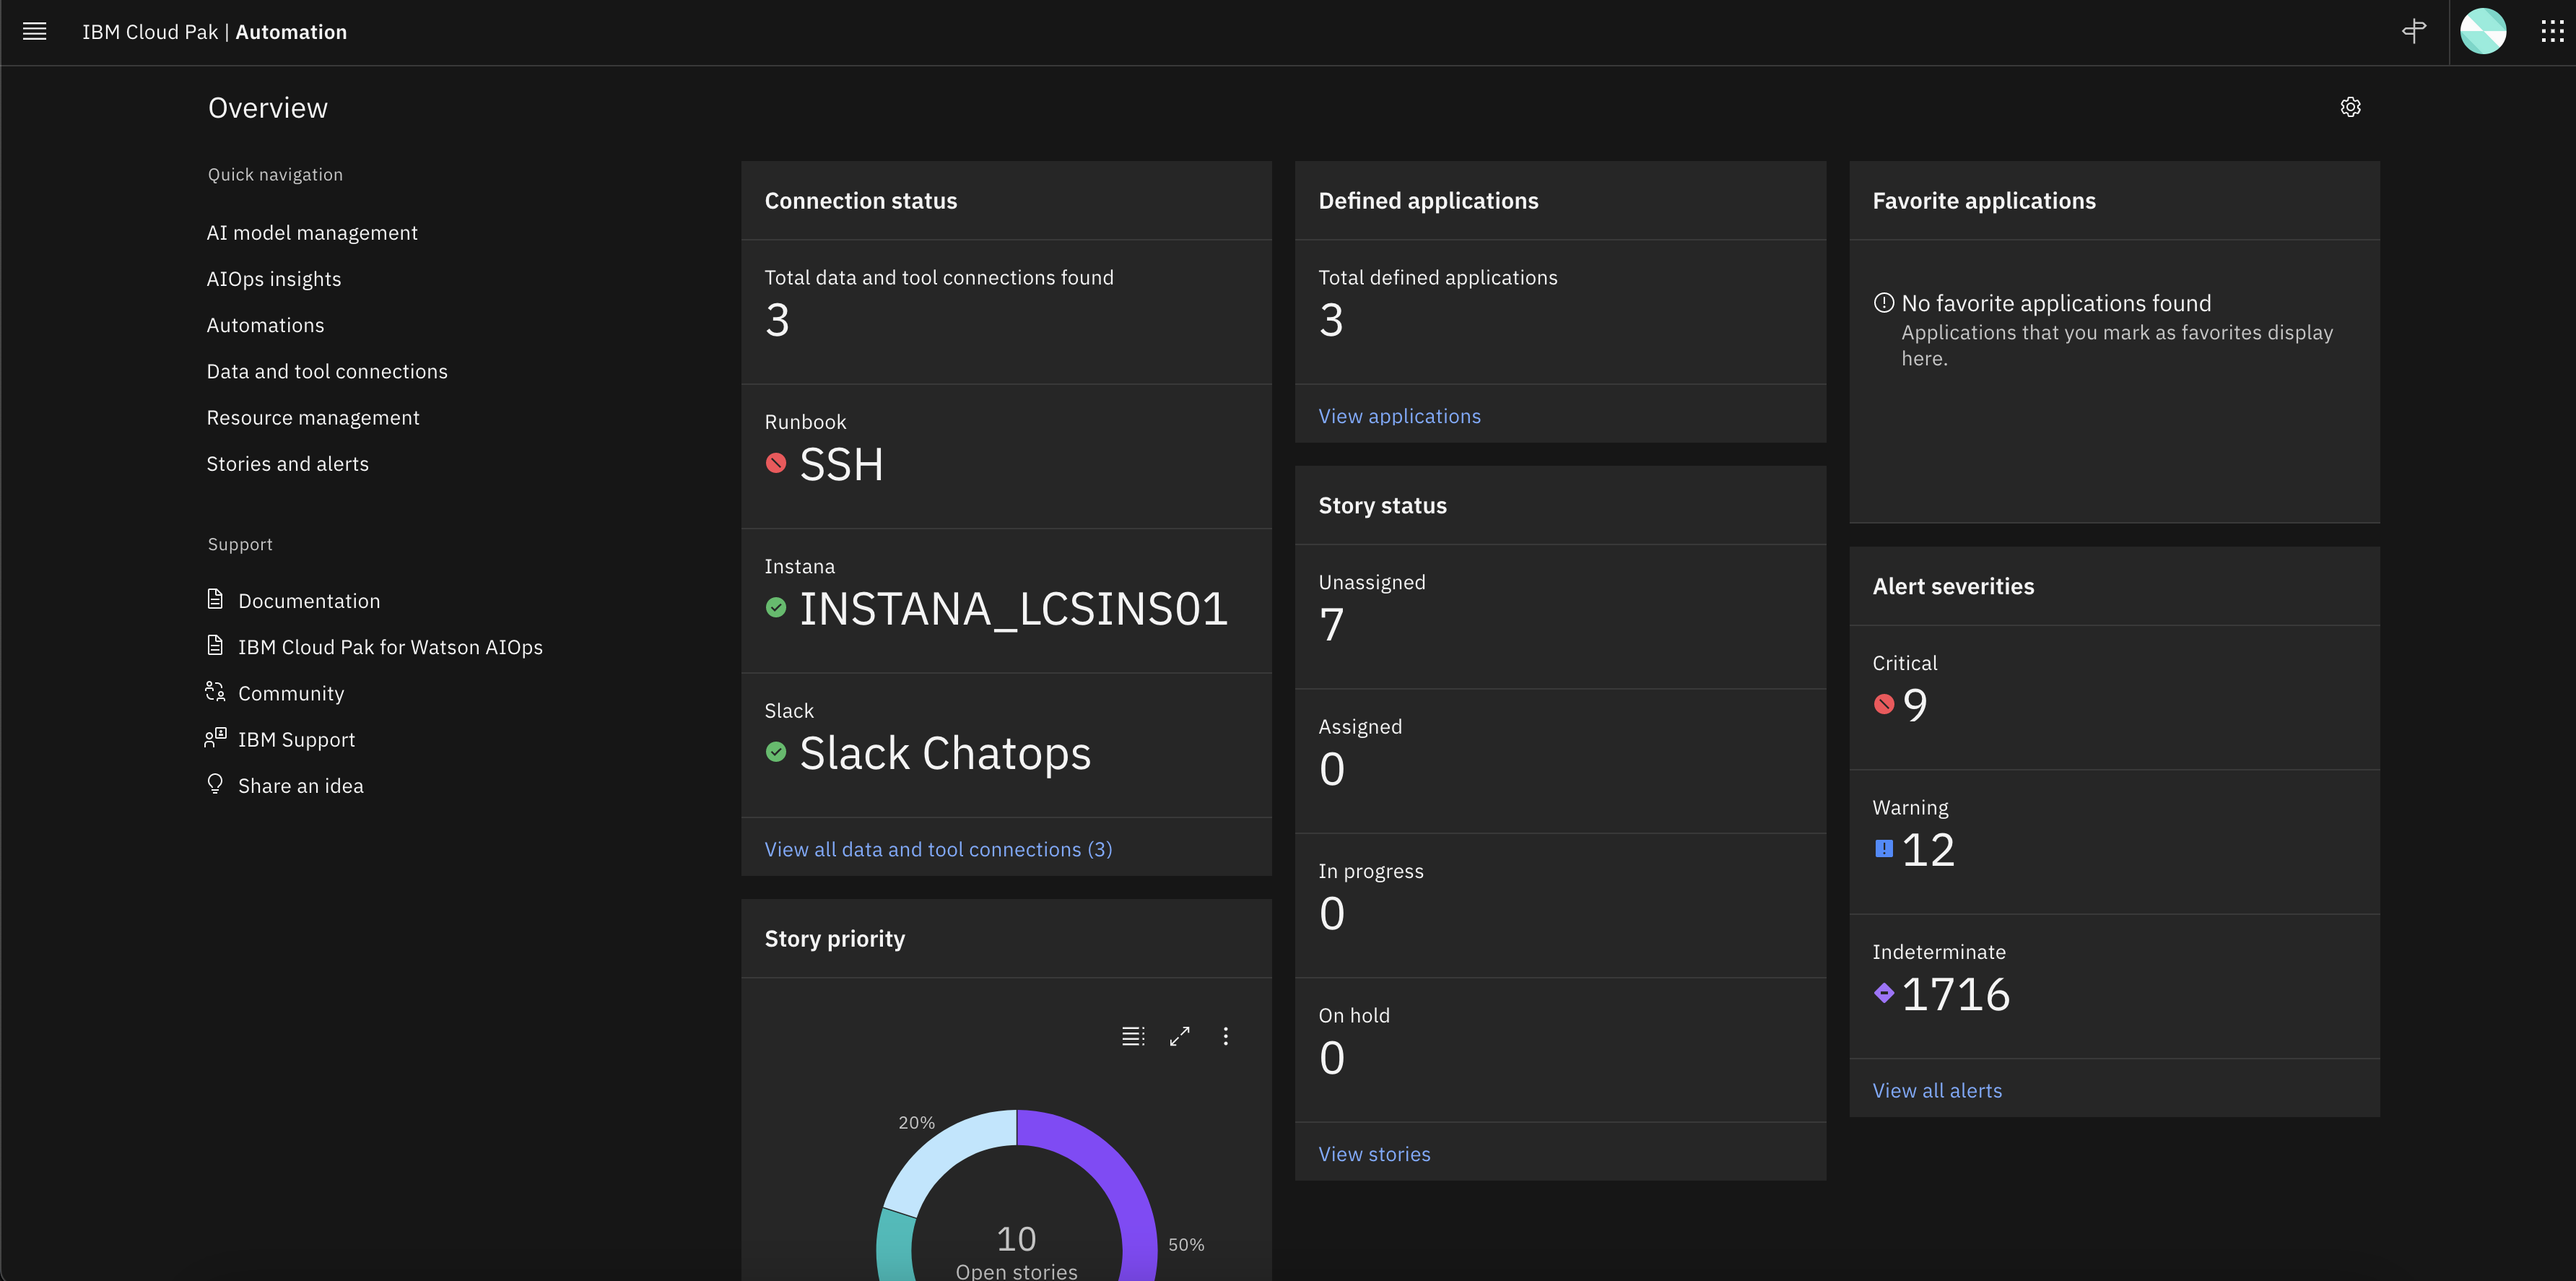Go to AI model management
The height and width of the screenshot is (1281, 2576).
coord(312,233)
